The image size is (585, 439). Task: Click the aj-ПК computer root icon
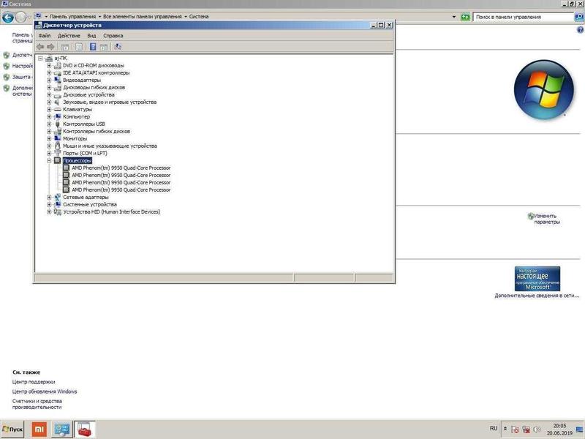pos(48,59)
